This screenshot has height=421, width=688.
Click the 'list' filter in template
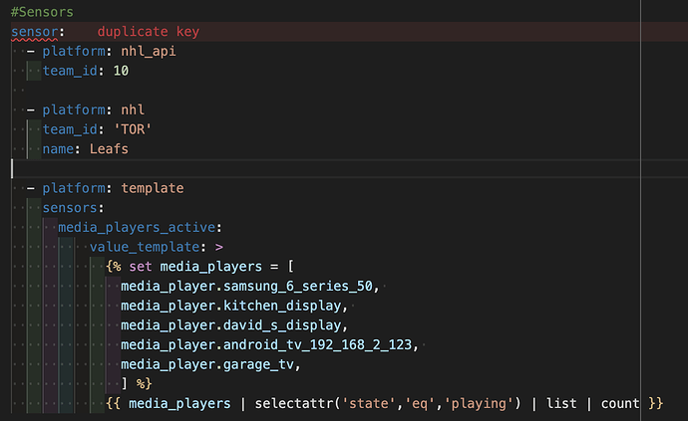pos(561,403)
